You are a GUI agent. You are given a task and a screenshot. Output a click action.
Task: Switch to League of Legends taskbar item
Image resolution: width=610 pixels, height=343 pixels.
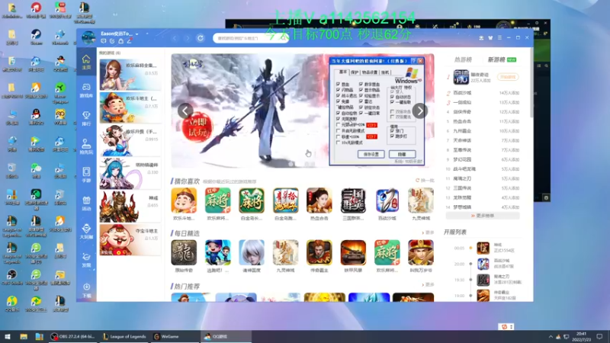point(124,336)
